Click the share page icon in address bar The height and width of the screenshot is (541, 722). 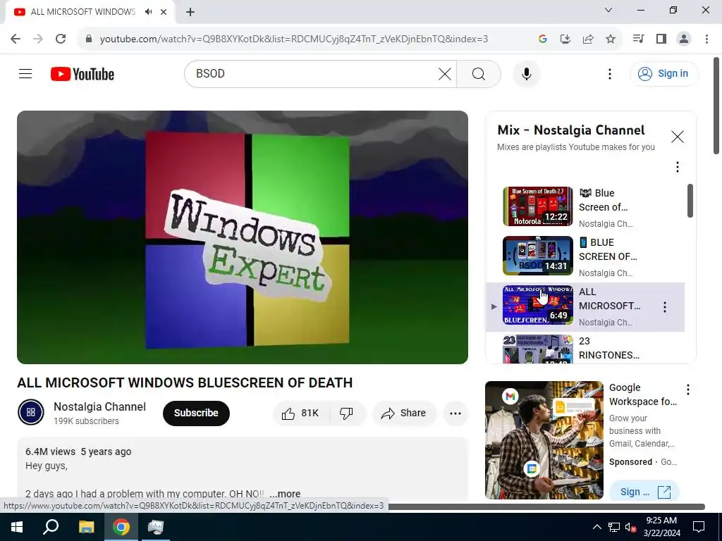pos(587,39)
